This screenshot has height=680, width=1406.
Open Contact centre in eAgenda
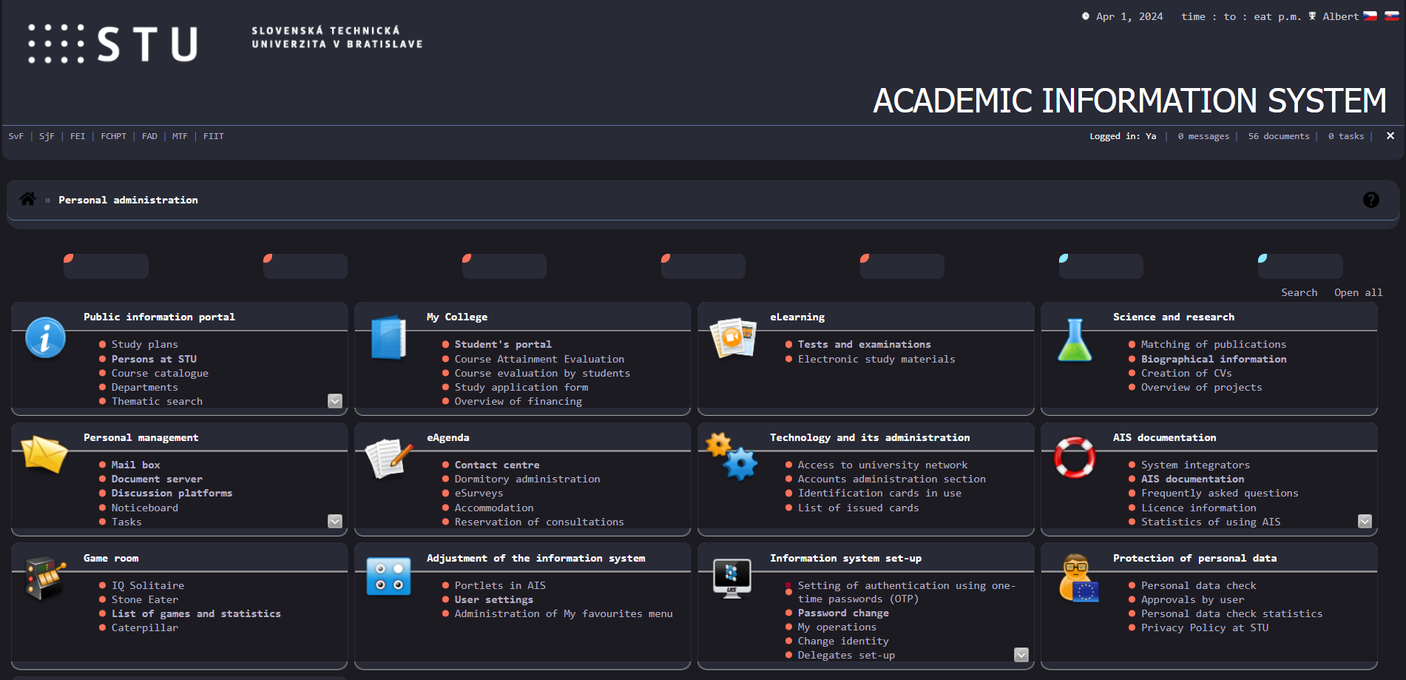click(497, 465)
